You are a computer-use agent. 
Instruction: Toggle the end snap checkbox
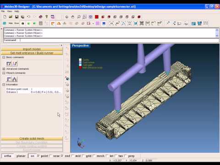[62, 156]
